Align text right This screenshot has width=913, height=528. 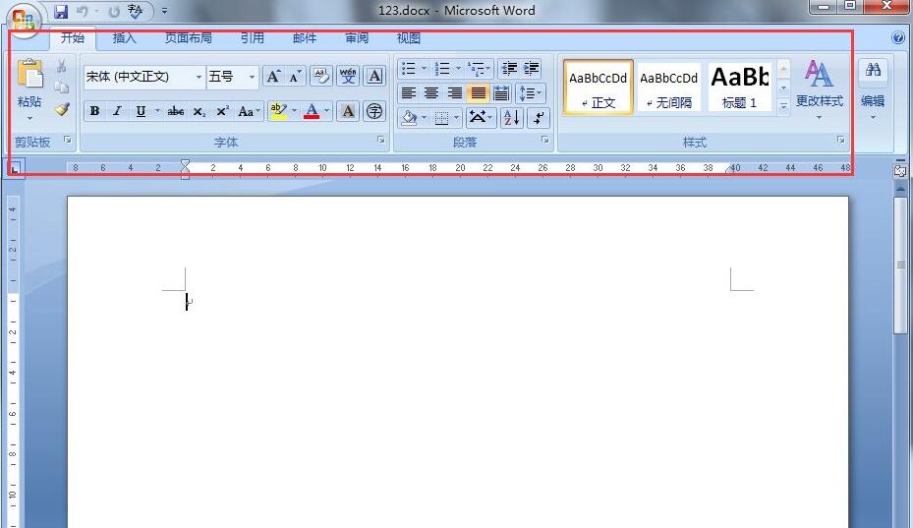tap(454, 92)
